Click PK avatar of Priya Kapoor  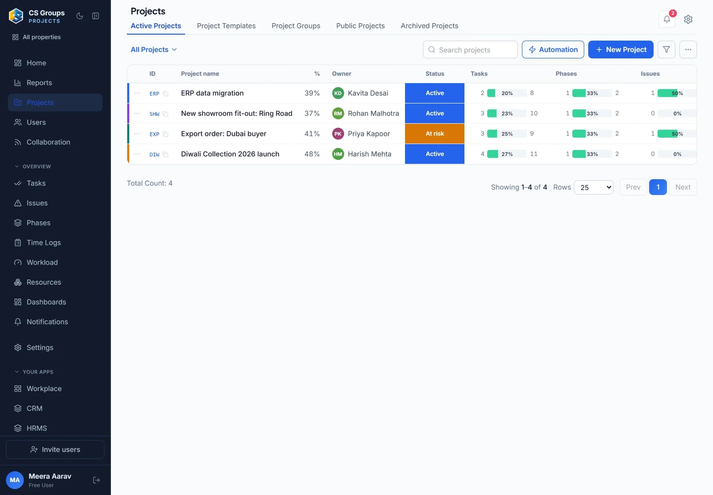tap(338, 134)
